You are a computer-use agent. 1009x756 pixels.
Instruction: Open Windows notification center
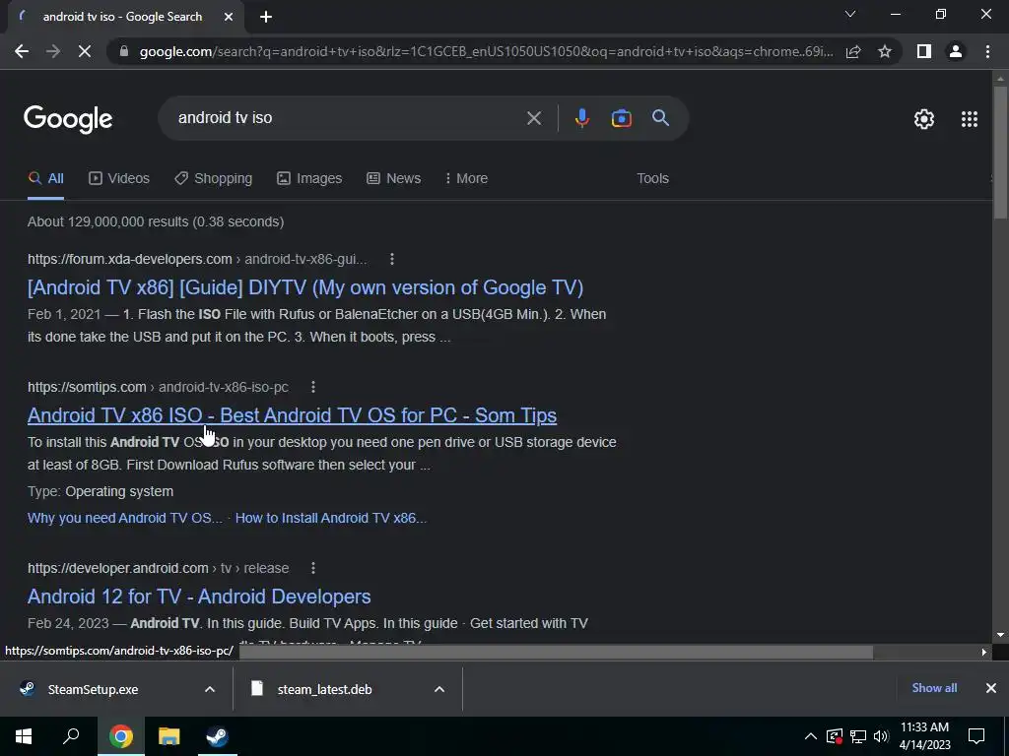point(976,736)
